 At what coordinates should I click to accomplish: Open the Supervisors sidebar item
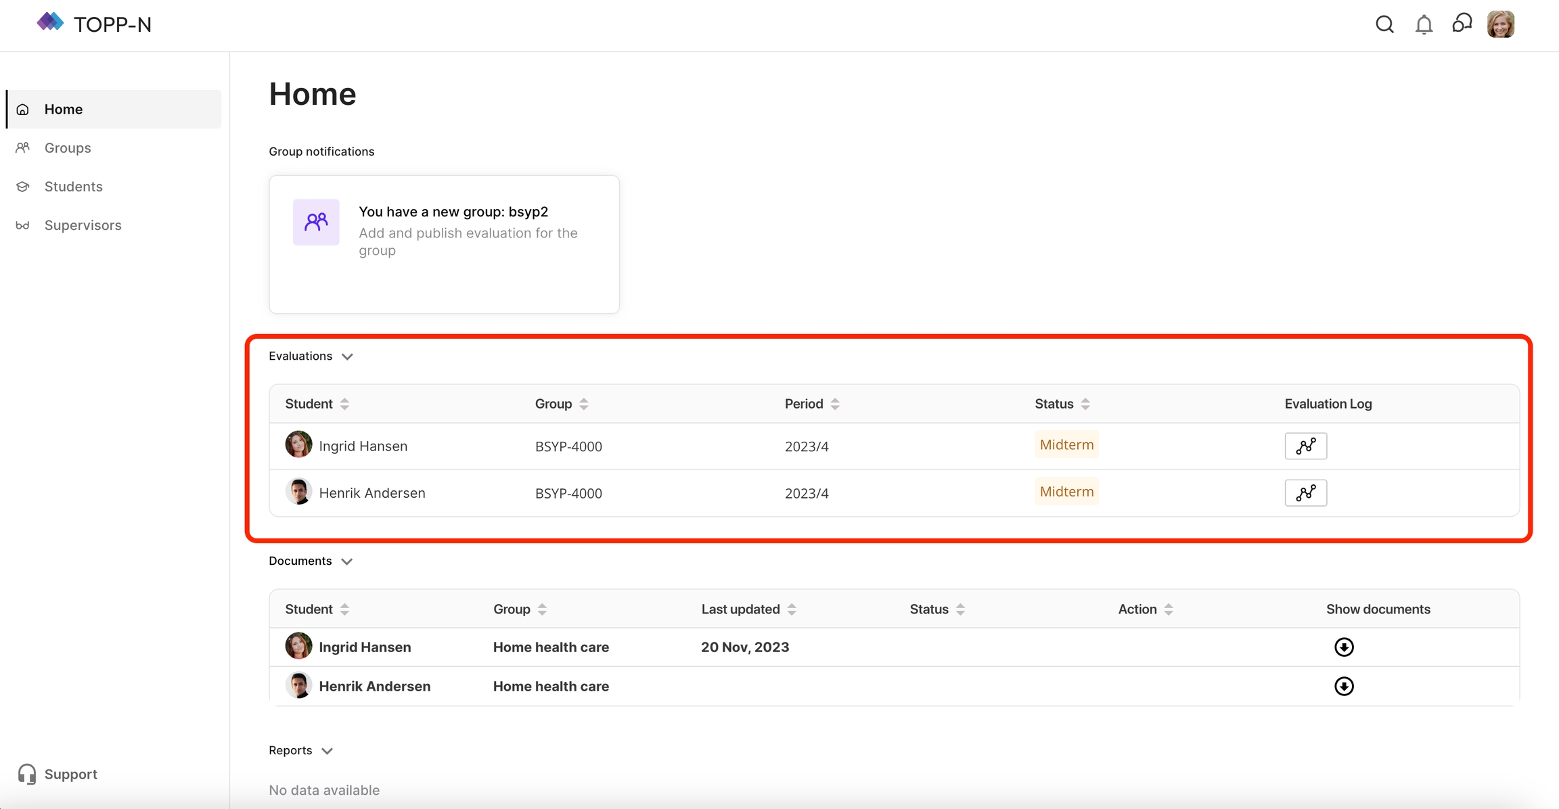83,225
